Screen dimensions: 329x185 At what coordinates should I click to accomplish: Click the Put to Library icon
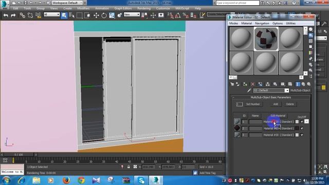[275, 84]
